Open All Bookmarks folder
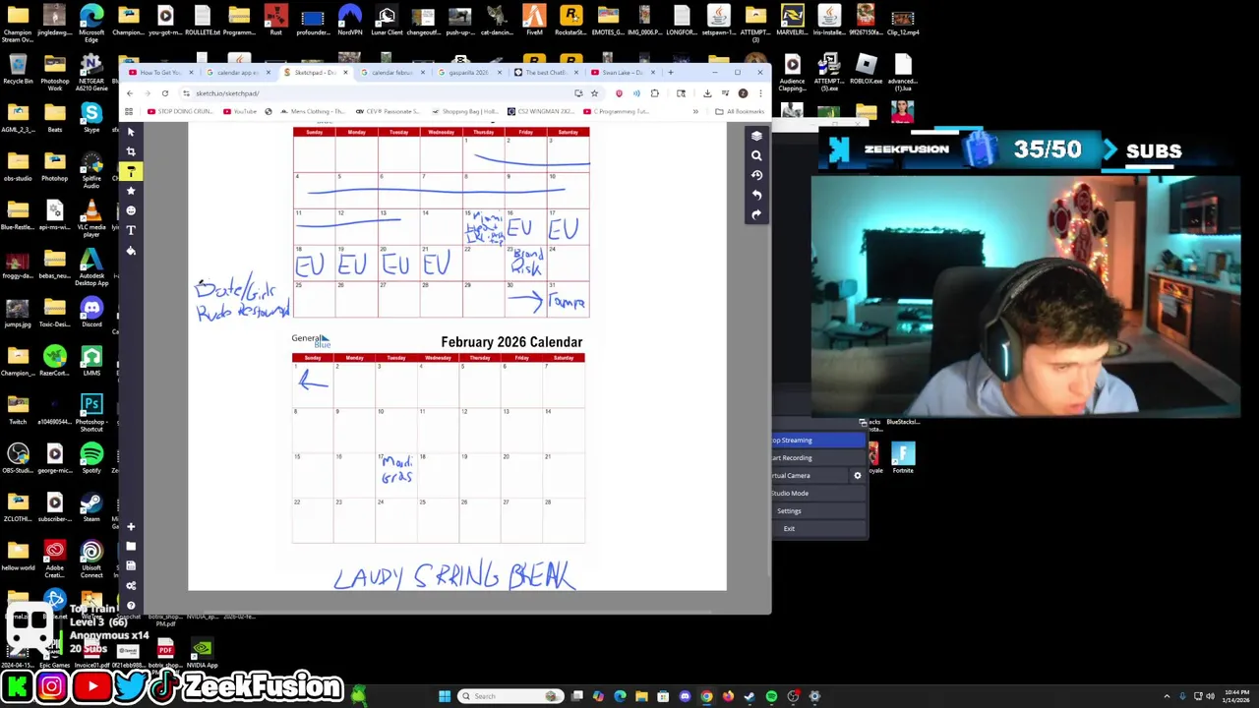1259x708 pixels. (740, 111)
